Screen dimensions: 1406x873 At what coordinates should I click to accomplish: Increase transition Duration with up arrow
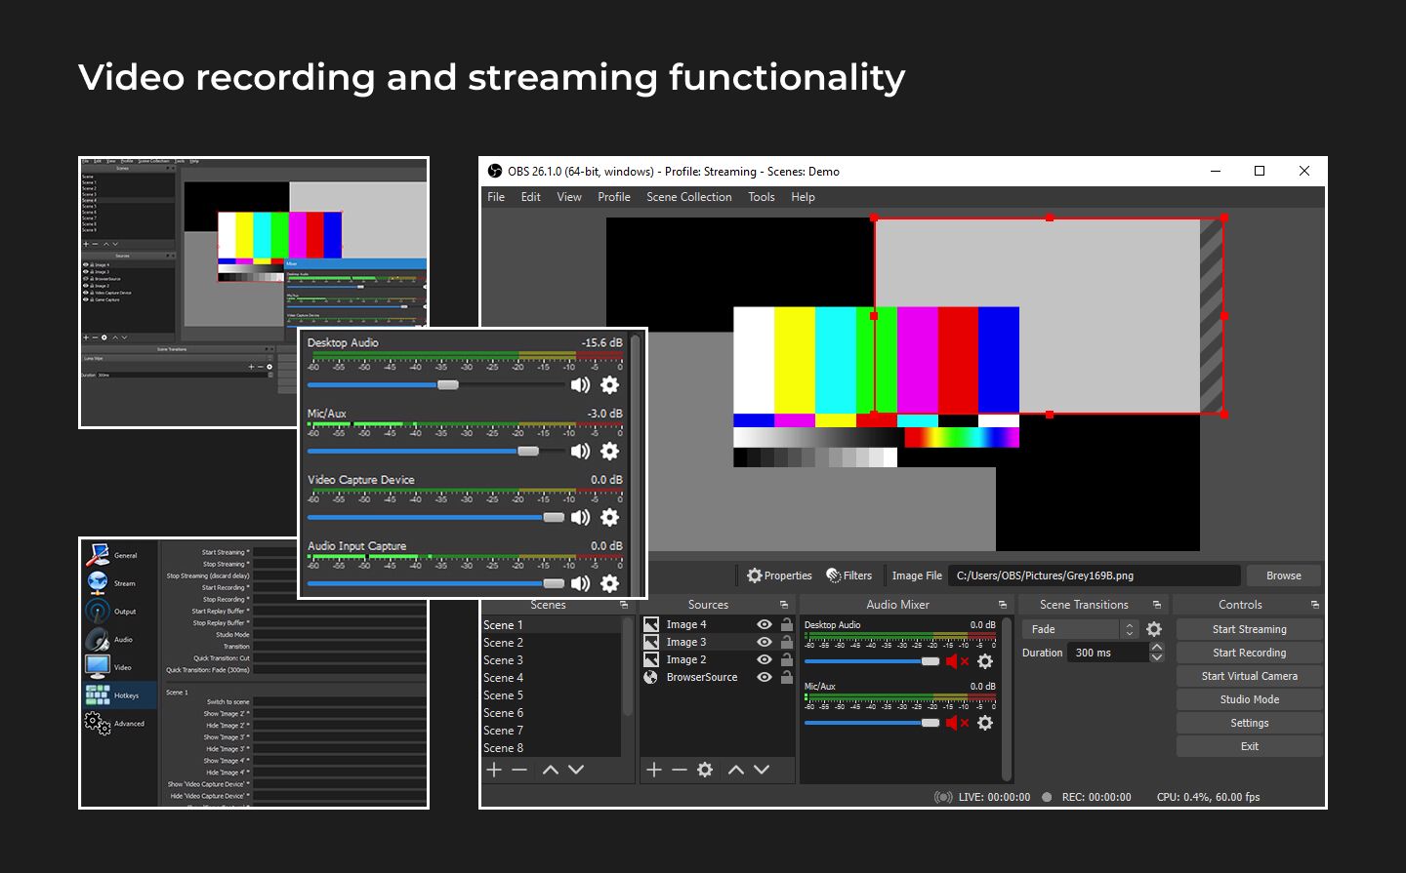pyautogui.click(x=1157, y=647)
